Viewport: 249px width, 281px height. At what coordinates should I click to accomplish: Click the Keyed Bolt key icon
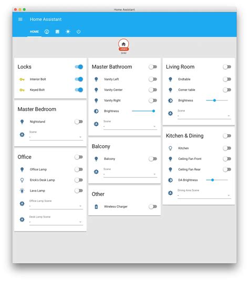pyautogui.click(x=22, y=90)
